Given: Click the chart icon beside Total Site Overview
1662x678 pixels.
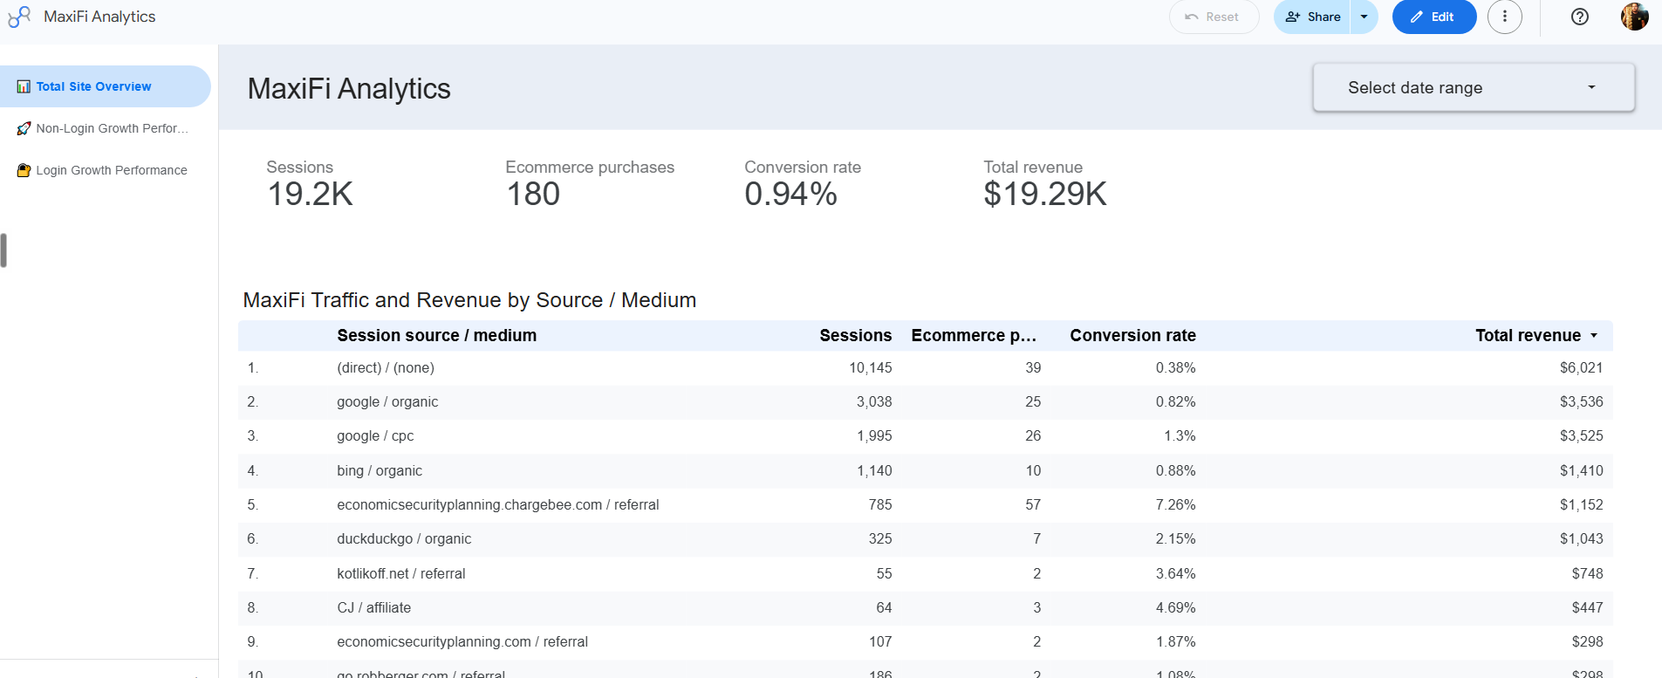Looking at the screenshot, I should (x=24, y=86).
